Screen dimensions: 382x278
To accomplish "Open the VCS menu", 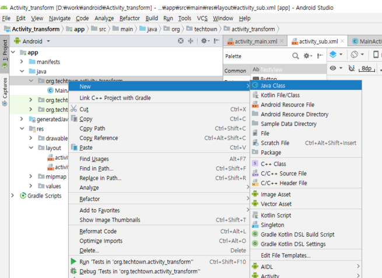I will pyautogui.click(x=202, y=18).
